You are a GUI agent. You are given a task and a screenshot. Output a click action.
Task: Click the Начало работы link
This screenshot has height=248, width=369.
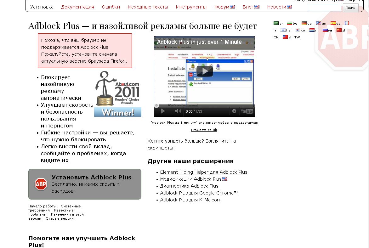coord(43,206)
